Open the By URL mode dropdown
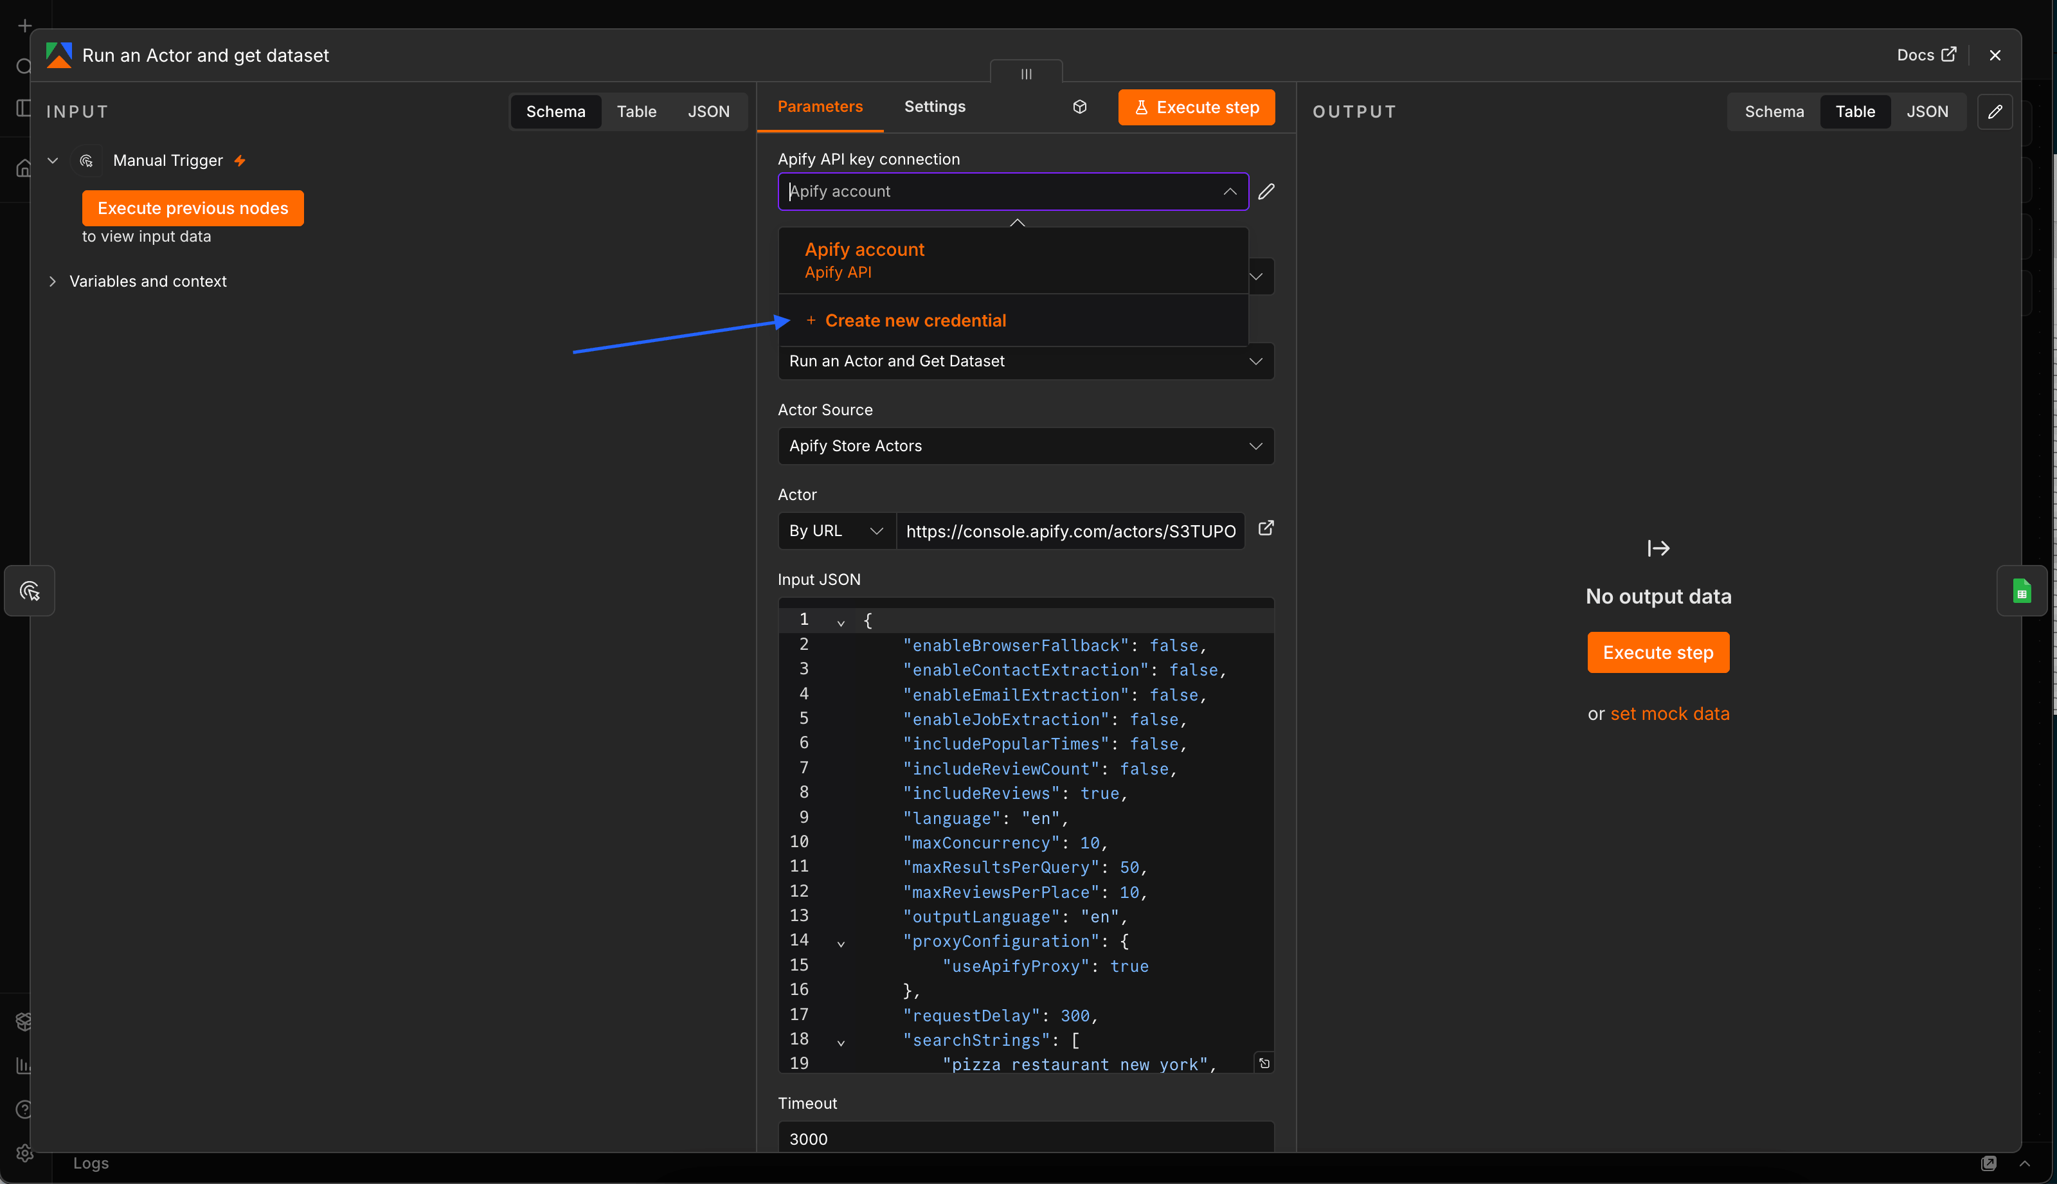2057x1184 pixels. (x=837, y=531)
